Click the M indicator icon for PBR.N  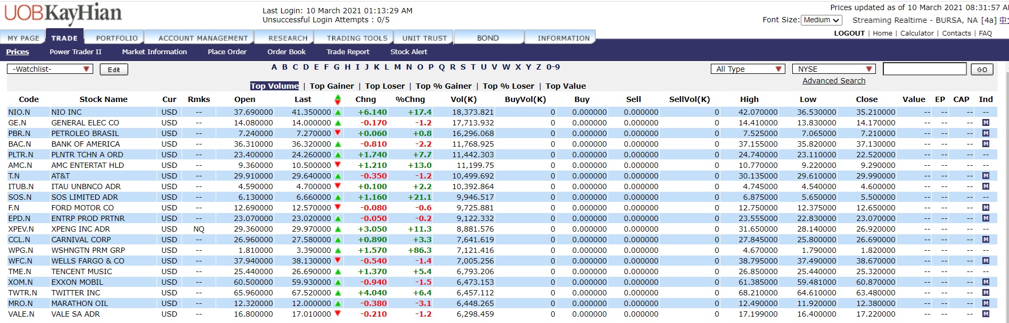click(986, 133)
